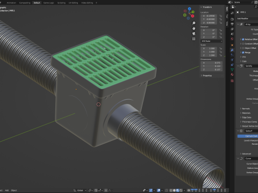This screenshot has height=193, width=258.
Task: Open the Tool settings tab in Properties editor
Action: coord(232,13)
